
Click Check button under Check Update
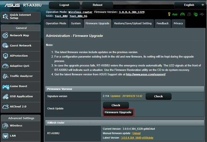click(116, 105)
